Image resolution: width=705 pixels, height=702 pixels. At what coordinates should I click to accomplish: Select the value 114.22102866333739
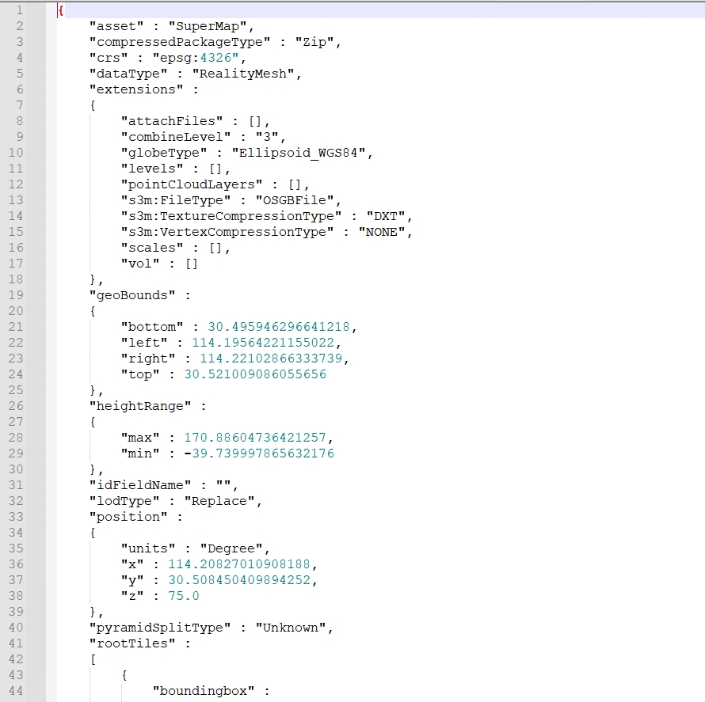(x=271, y=358)
